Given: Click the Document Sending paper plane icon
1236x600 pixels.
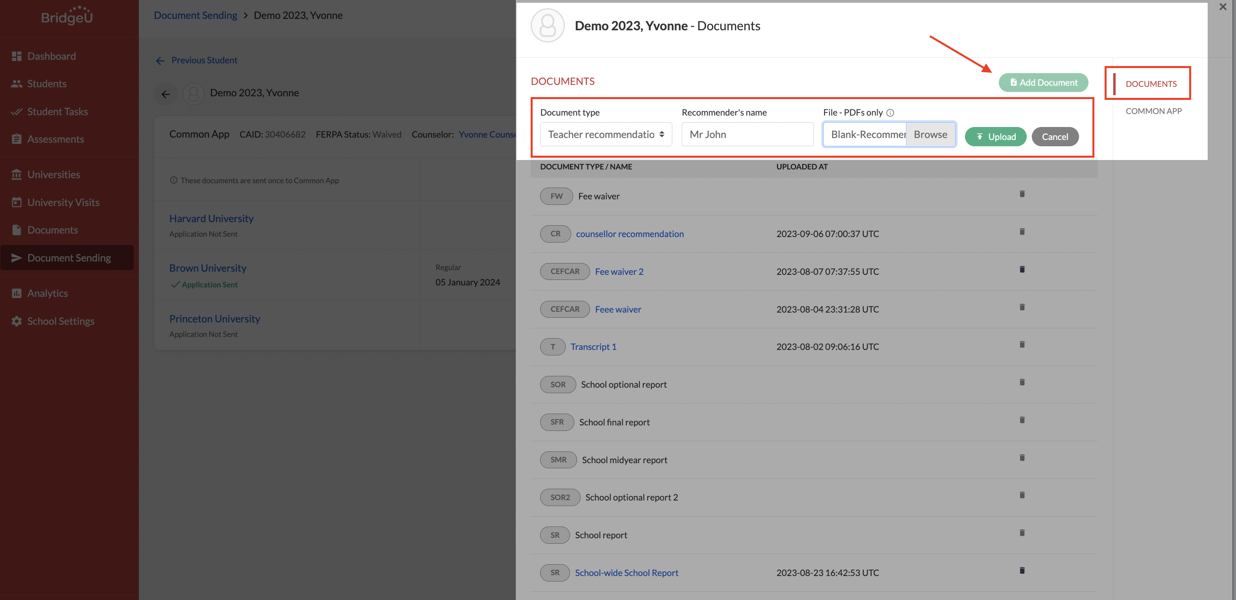Looking at the screenshot, I should [17, 258].
